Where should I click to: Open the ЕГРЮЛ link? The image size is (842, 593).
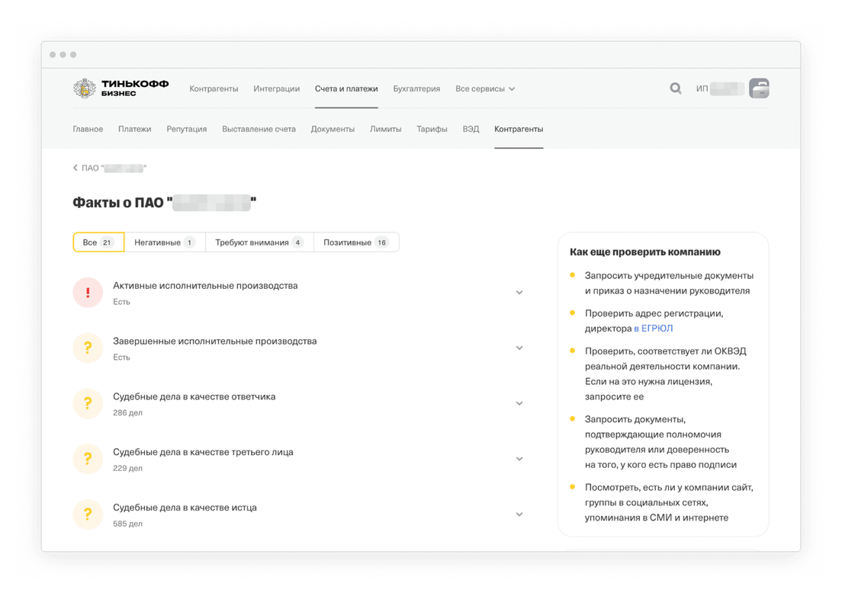[654, 328]
